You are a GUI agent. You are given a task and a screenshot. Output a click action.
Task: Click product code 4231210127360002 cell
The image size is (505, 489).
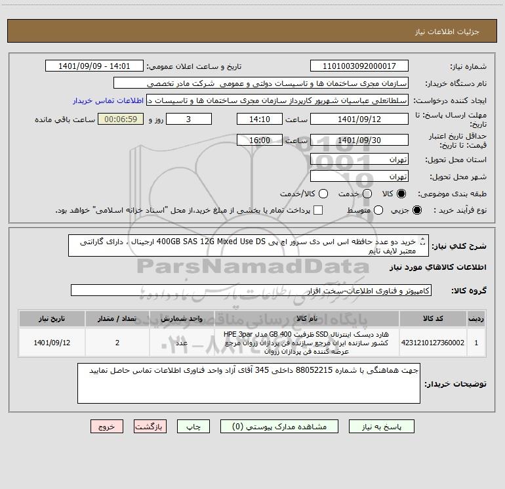point(433,343)
